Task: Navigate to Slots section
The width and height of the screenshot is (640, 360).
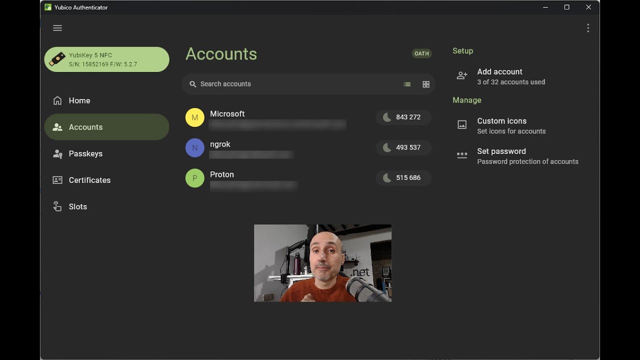Action: pyautogui.click(x=106, y=206)
